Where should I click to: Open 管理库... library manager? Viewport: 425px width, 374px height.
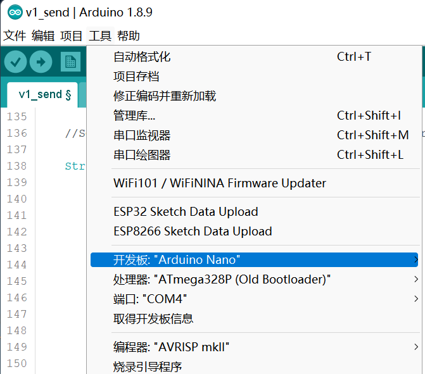pos(255,116)
